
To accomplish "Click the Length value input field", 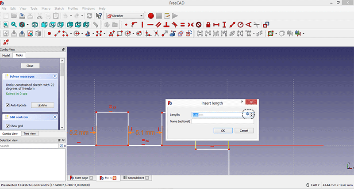I will [216, 114].
